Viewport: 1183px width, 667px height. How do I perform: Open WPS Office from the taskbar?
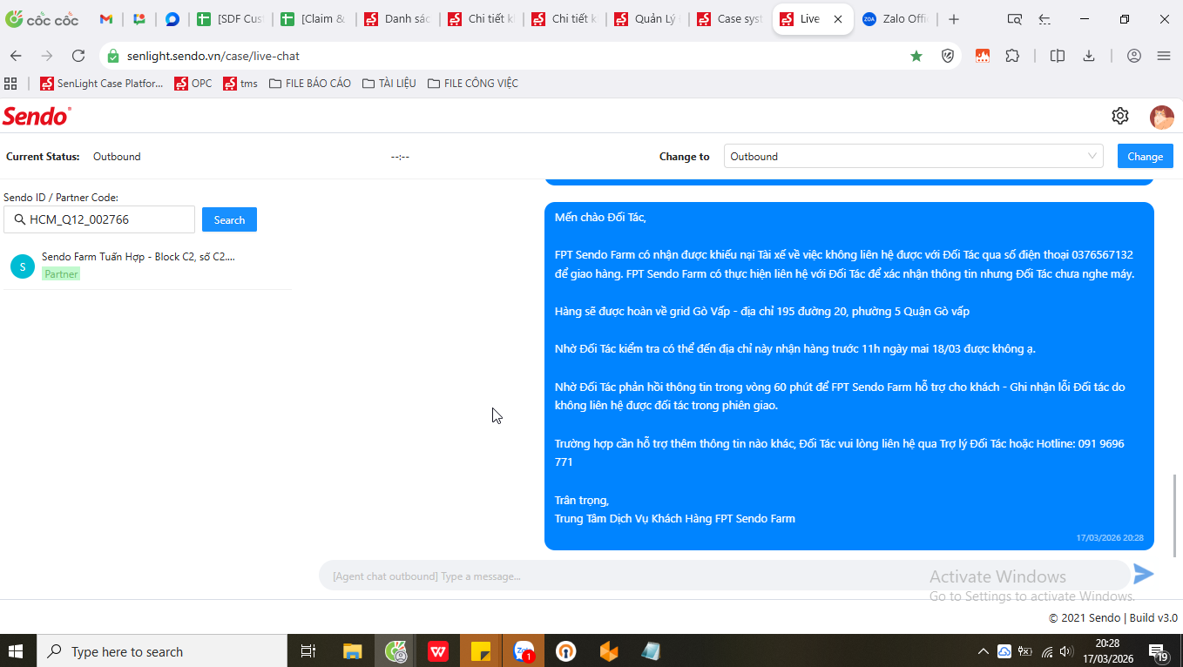tap(438, 650)
